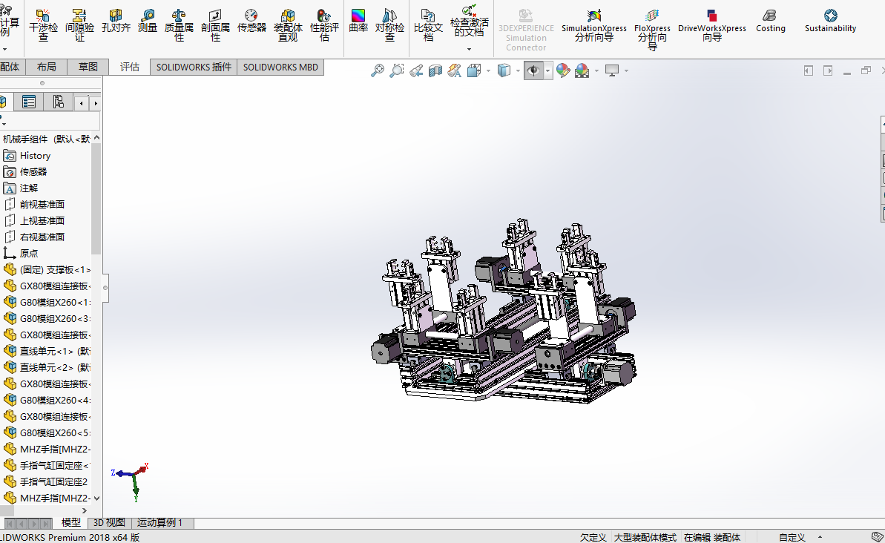Click 机械手组件 root assembly node
This screenshot has height=543, width=885.
coord(46,139)
